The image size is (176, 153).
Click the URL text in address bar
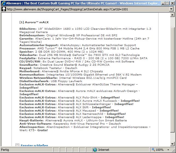pyautogui.click(x=67, y=9)
